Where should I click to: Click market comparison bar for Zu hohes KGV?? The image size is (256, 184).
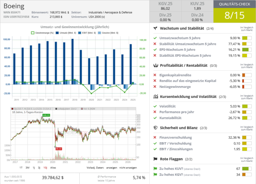[247, 175]
